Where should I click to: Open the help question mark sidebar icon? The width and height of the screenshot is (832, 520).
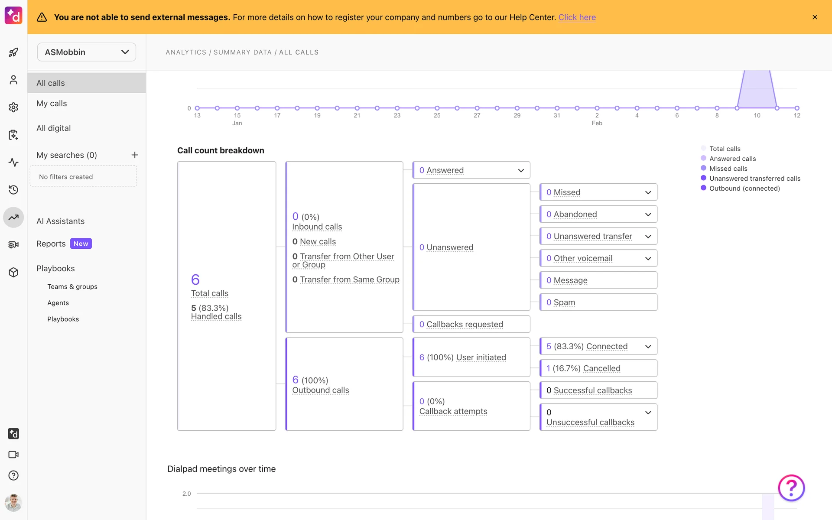pos(13,475)
